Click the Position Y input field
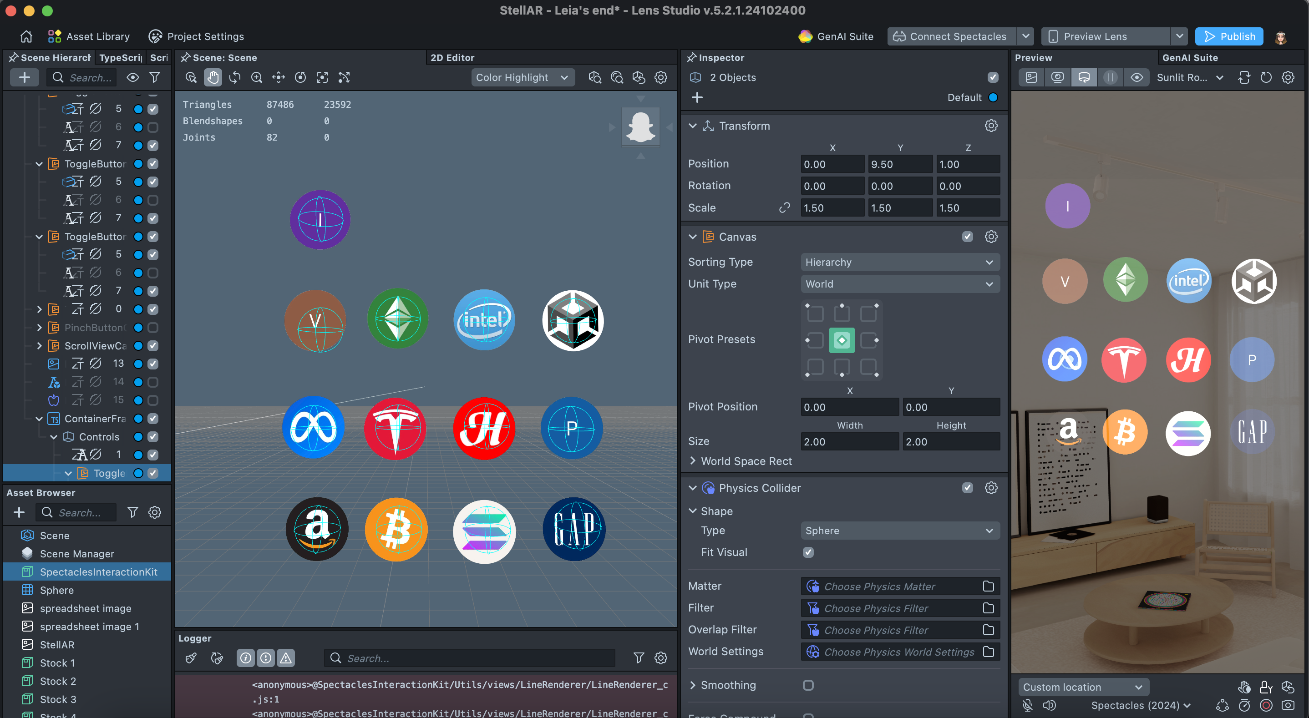1309x718 pixels. [899, 164]
